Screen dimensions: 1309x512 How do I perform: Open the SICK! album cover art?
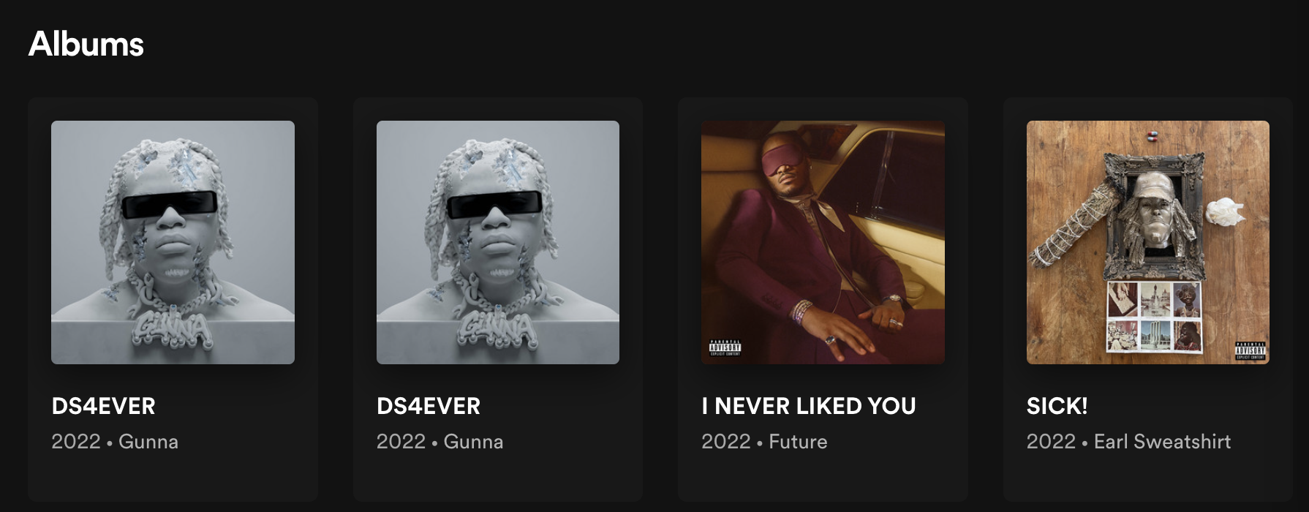1148,242
